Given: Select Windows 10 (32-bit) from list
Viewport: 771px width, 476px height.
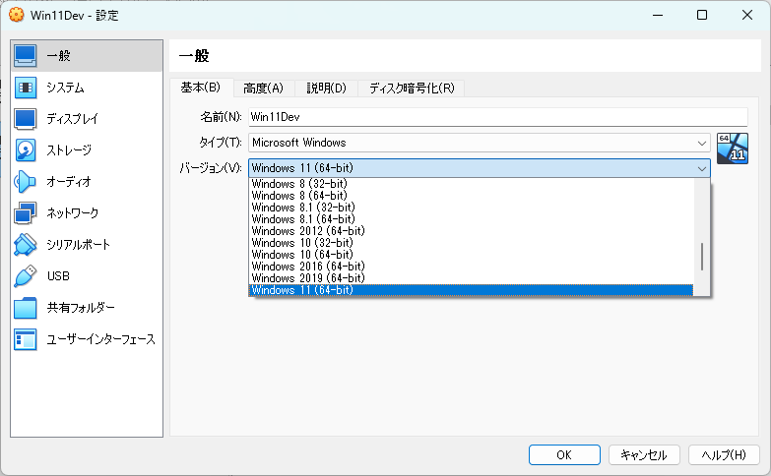Looking at the screenshot, I should click(471, 243).
